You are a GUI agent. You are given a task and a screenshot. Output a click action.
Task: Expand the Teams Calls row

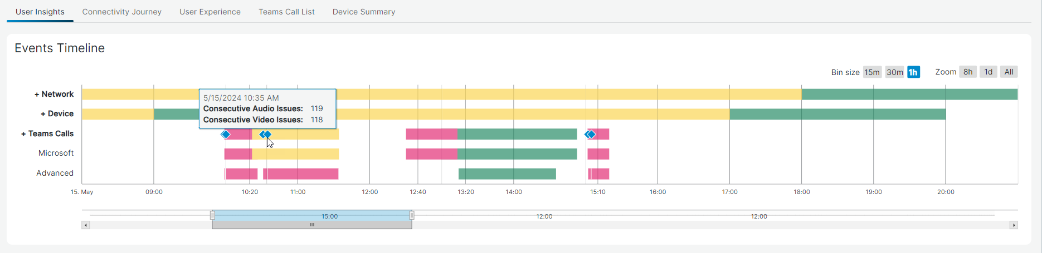tap(47, 134)
